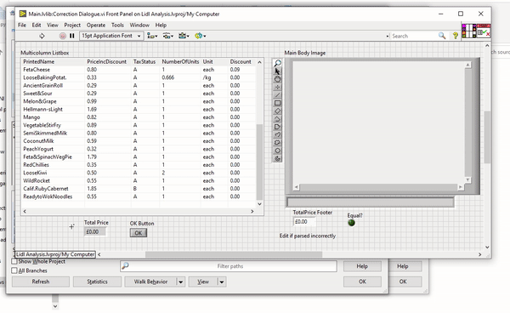Viewport: 510px width, 313px height.
Task: Open the Reorder dropdown
Action: 200,36
